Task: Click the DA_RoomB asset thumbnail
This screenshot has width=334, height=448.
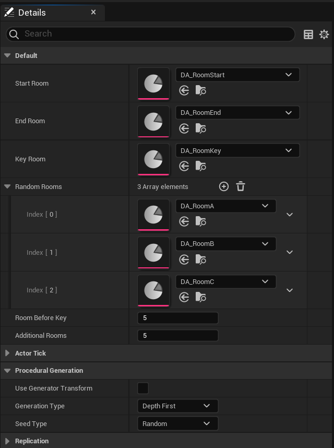Action: pos(153,253)
